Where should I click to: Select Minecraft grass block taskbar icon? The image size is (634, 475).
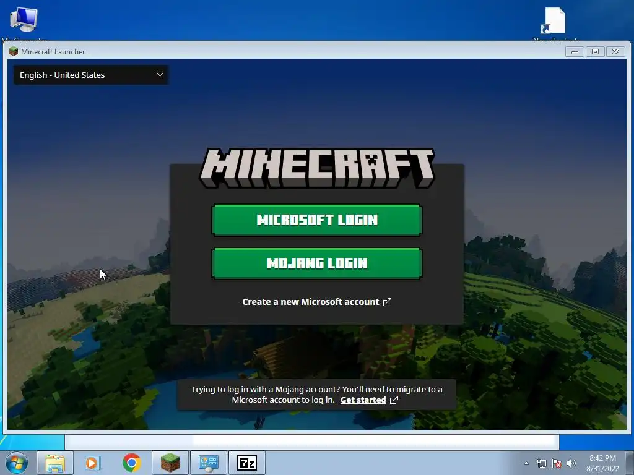point(170,463)
